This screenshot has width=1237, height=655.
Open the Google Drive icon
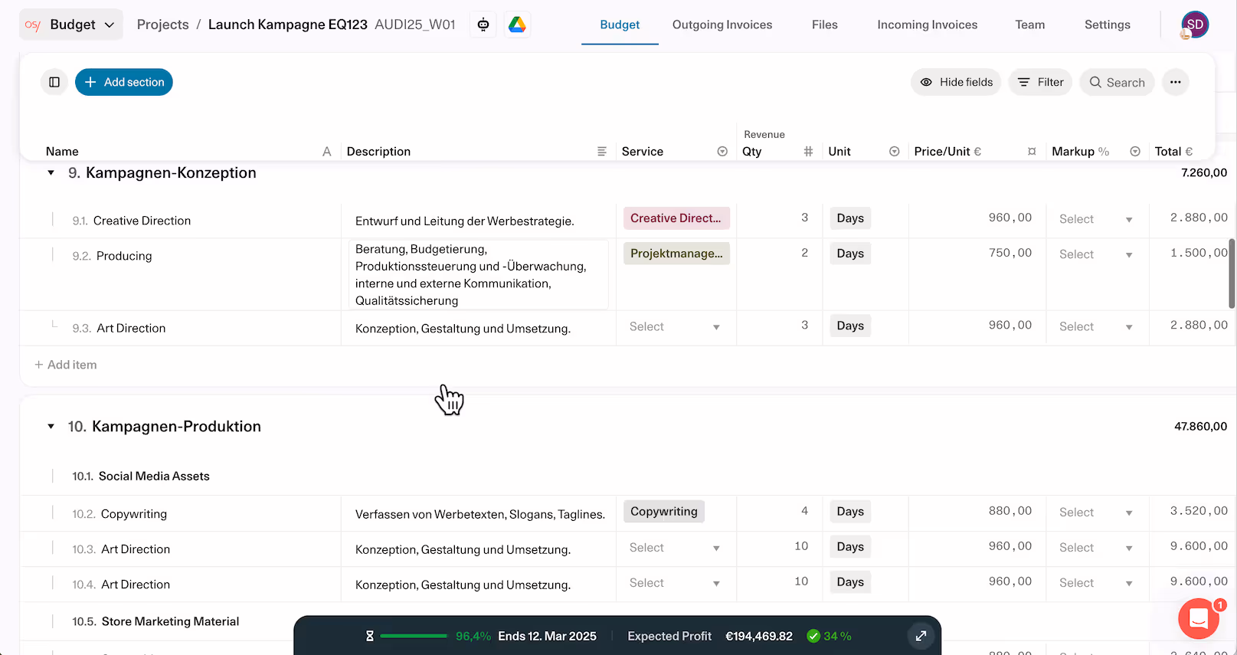pyautogui.click(x=517, y=25)
